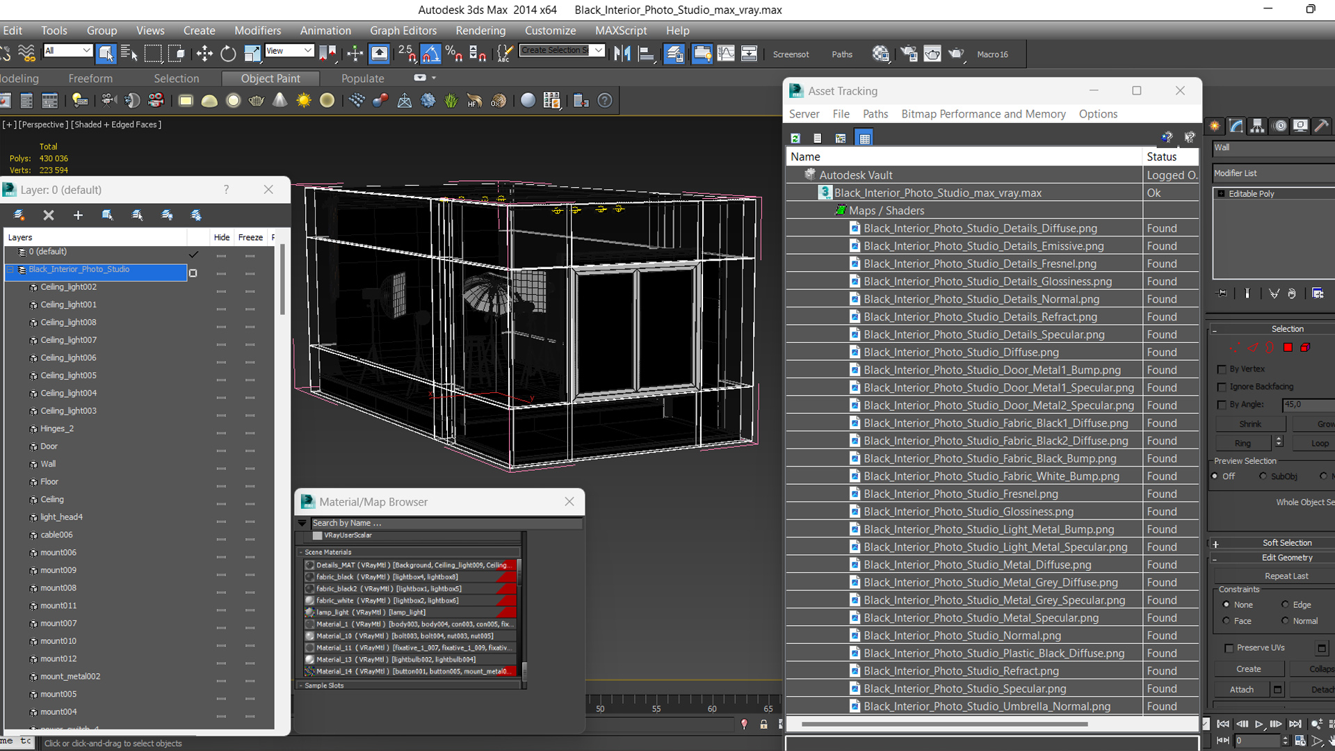The width and height of the screenshot is (1335, 751).
Task: Click the sun light icon
Action: pyautogui.click(x=304, y=100)
